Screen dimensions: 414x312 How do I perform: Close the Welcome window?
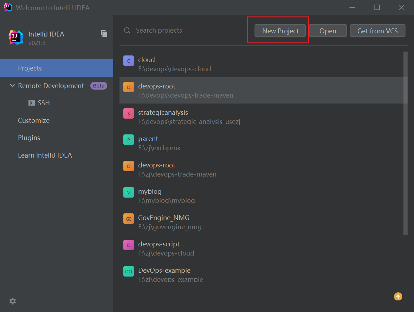coord(402,7)
